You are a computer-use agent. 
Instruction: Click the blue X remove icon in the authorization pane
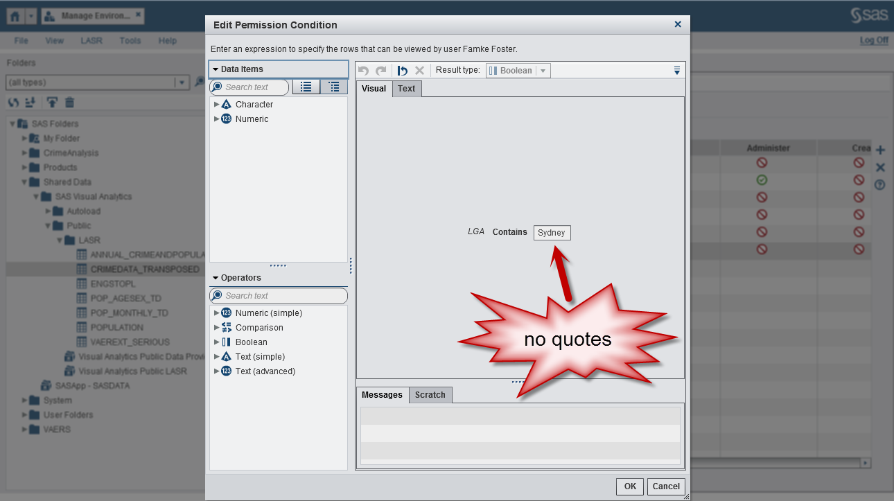coord(880,167)
